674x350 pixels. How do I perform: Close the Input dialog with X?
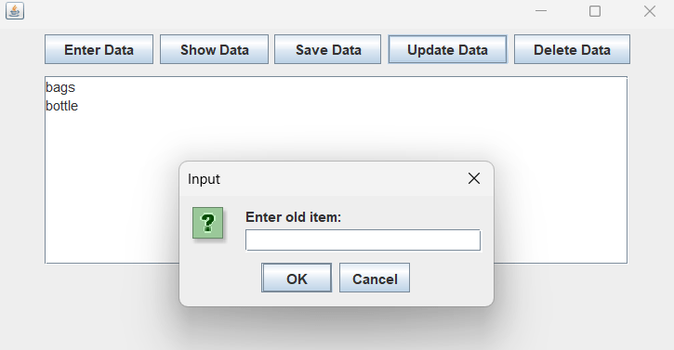(474, 178)
